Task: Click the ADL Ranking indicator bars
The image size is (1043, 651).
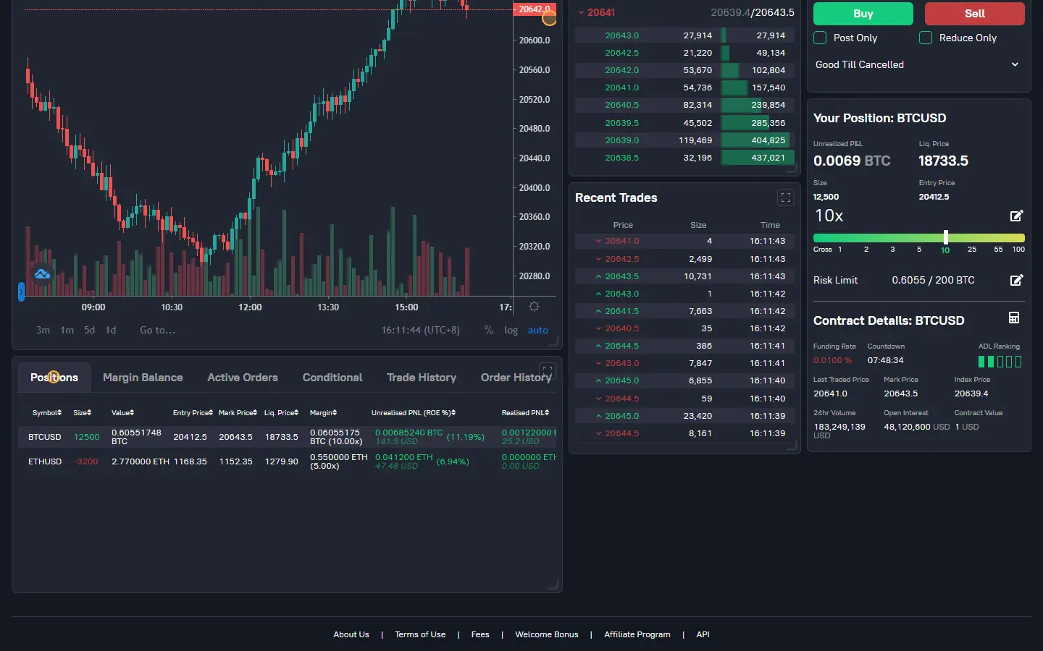Action: click(1000, 362)
